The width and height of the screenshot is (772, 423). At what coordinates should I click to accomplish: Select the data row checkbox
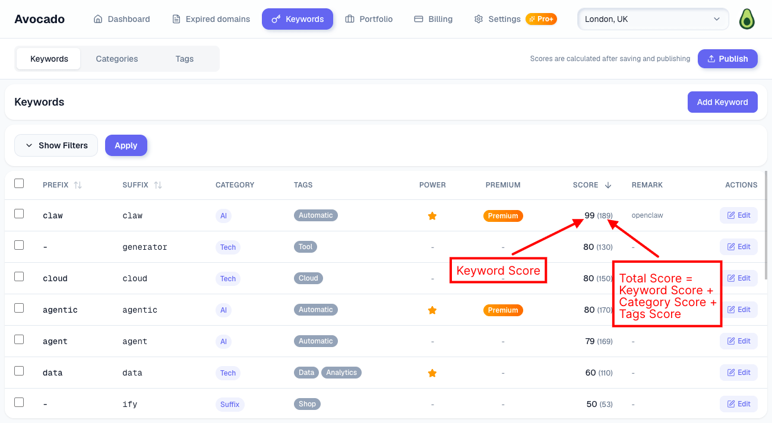coord(19,371)
